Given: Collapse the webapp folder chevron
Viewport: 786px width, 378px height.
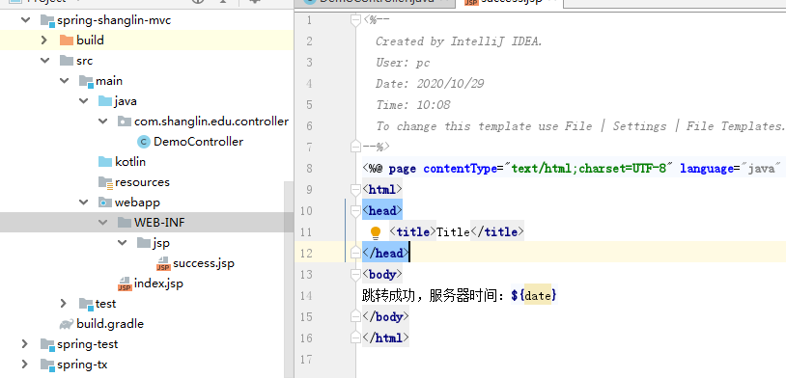Looking at the screenshot, I should (x=84, y=202).
